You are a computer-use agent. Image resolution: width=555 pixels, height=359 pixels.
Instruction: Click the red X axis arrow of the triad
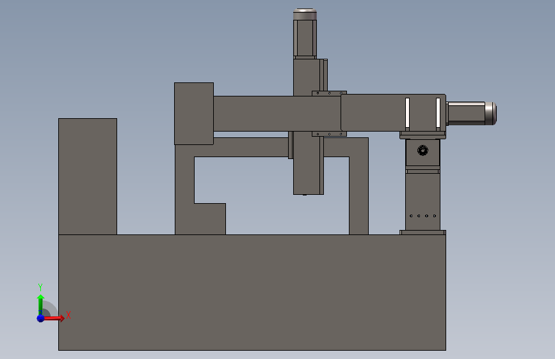click(54, 318)
